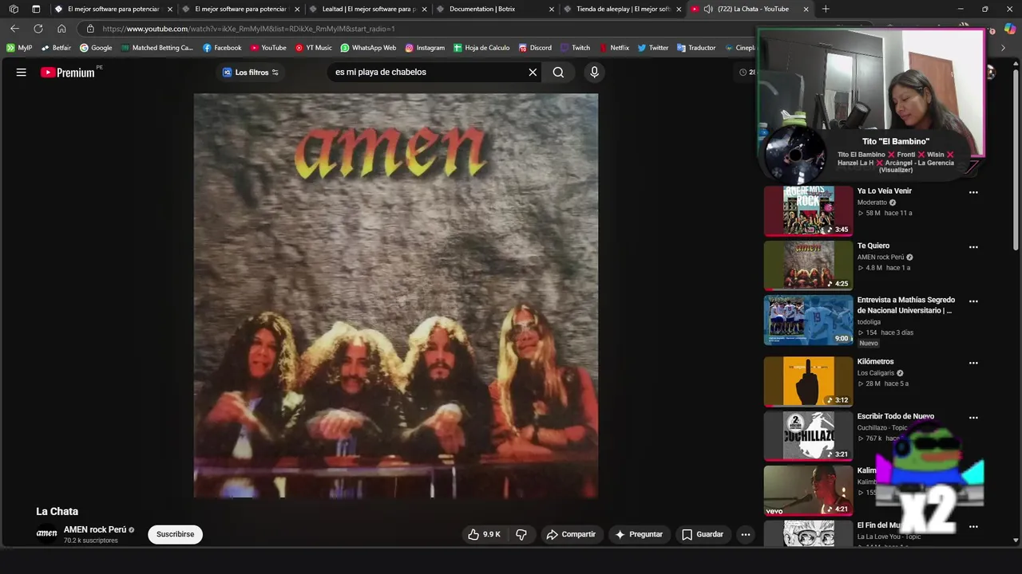Image resolution: width=1022 pixels, height=574 pixels.
Task: Open Discord bookmark
Action: (534, 48)
